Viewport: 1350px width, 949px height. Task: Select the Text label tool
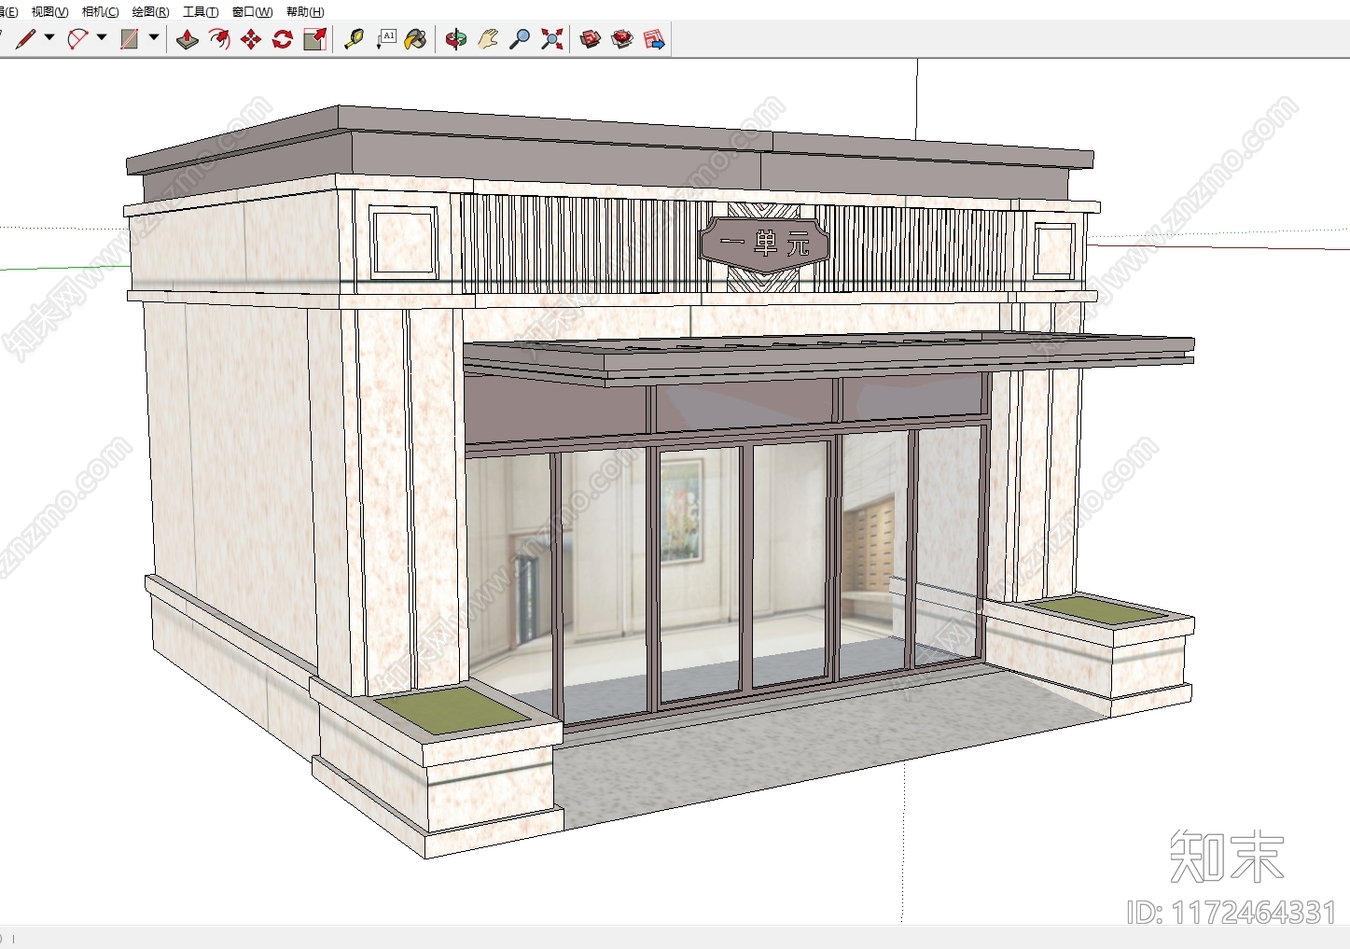(386, 39)
